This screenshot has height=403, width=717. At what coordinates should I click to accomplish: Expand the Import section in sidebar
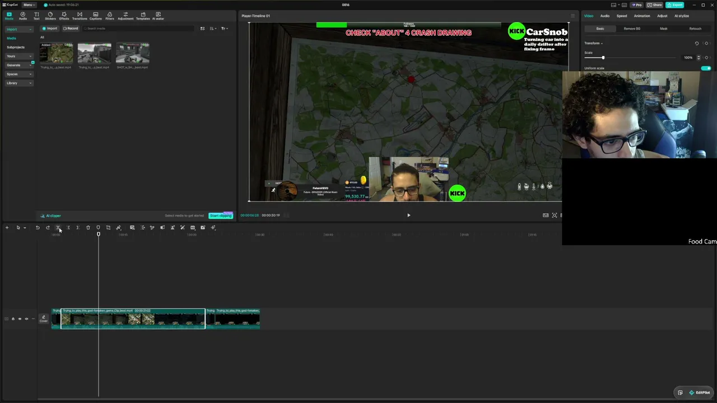(x=20, y=29)
